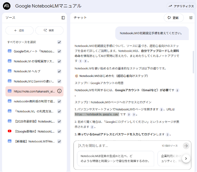Show next suggestions with chevron arrow

[186, 159]
